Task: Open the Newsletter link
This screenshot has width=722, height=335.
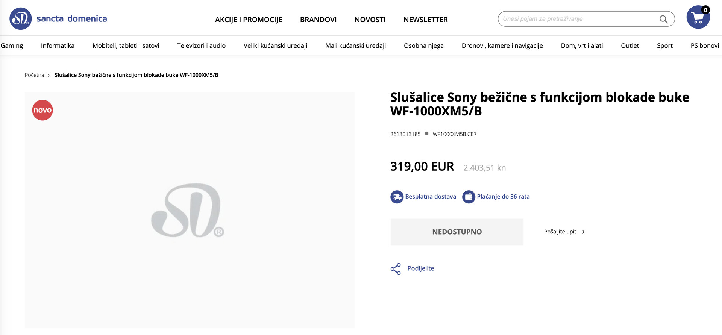Action: (426, 20)
